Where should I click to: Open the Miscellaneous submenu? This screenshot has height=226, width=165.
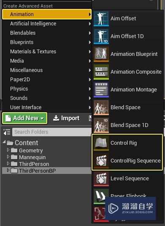tap(47, 70)
